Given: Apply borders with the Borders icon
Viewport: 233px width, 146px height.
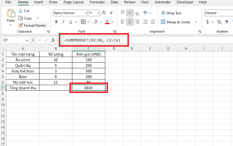Looking at the screenshot, I should pos(83,22).
